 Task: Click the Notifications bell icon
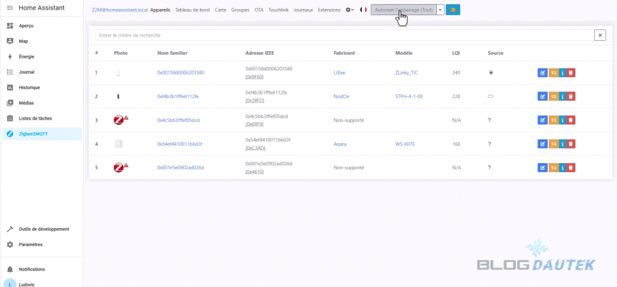coord(10,269)
